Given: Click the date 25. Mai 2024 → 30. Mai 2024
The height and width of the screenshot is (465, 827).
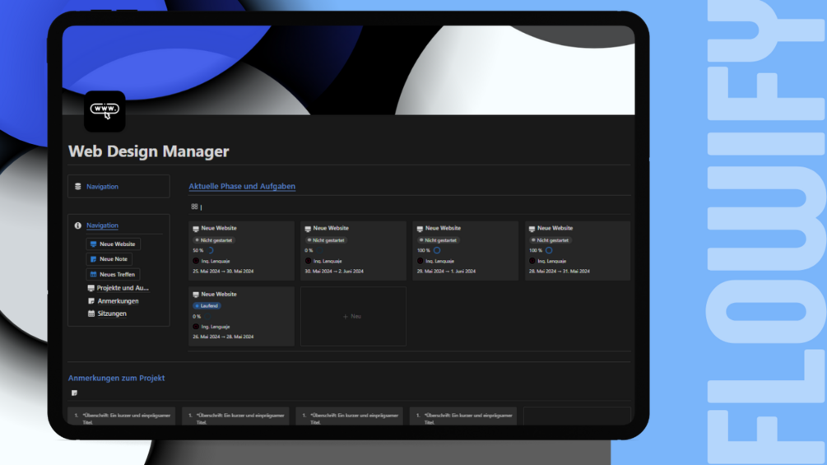Looking at the screenshot, I should coord(223,272).
